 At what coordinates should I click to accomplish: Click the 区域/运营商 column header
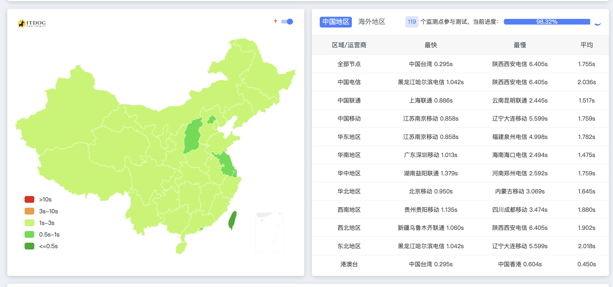[349, 45]
